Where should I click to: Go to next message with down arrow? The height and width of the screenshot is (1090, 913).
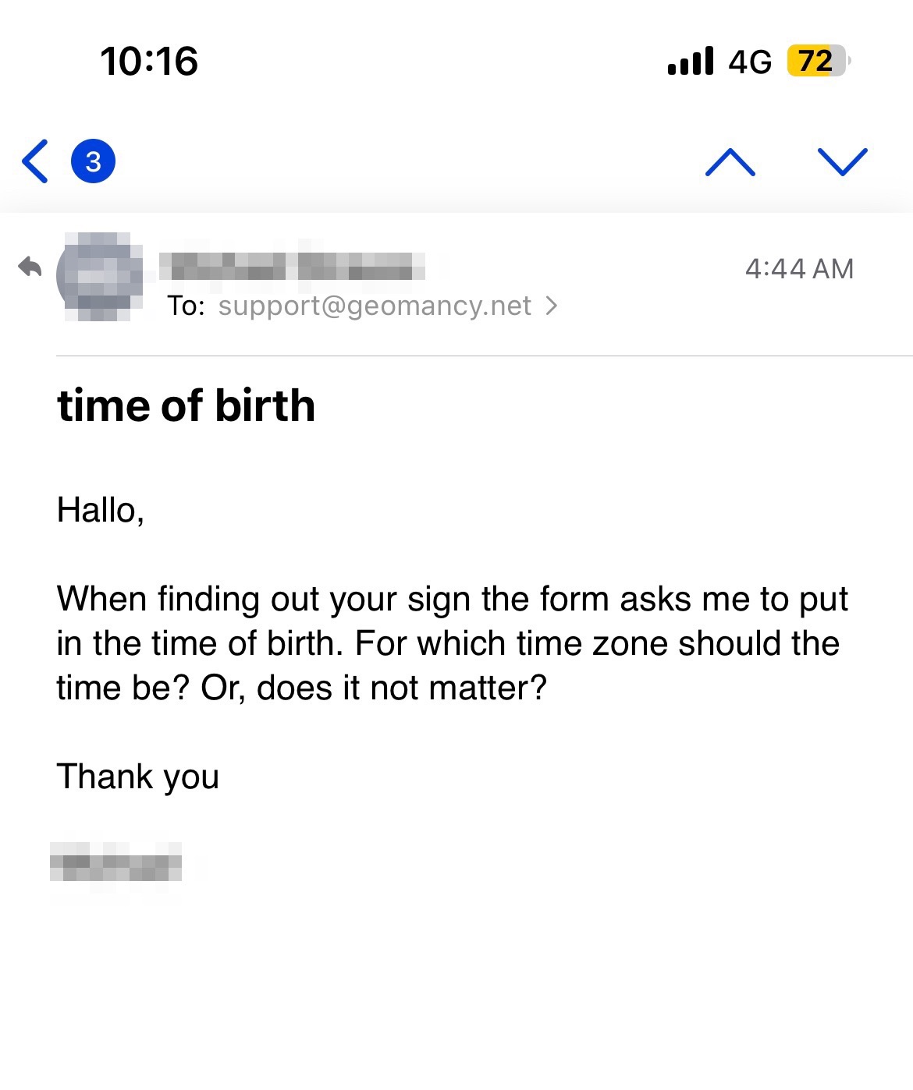click(842, 161)
